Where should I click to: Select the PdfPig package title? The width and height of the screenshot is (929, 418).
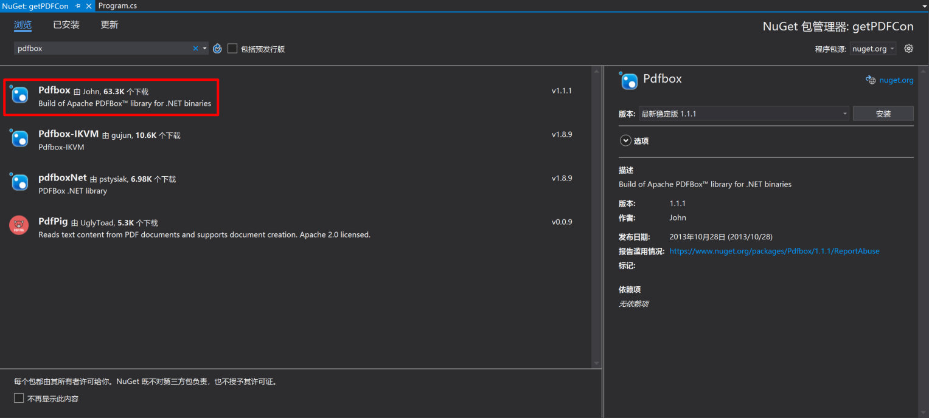point(53,222)
